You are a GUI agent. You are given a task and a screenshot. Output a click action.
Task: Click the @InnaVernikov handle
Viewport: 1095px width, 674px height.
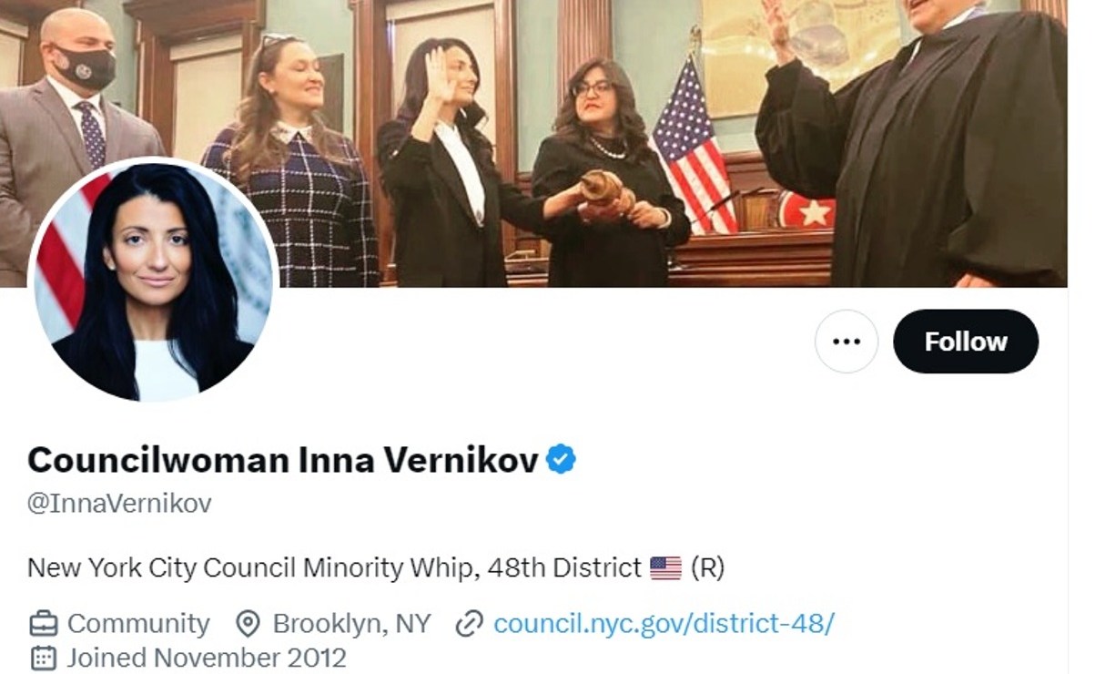(x=119, y=504)
